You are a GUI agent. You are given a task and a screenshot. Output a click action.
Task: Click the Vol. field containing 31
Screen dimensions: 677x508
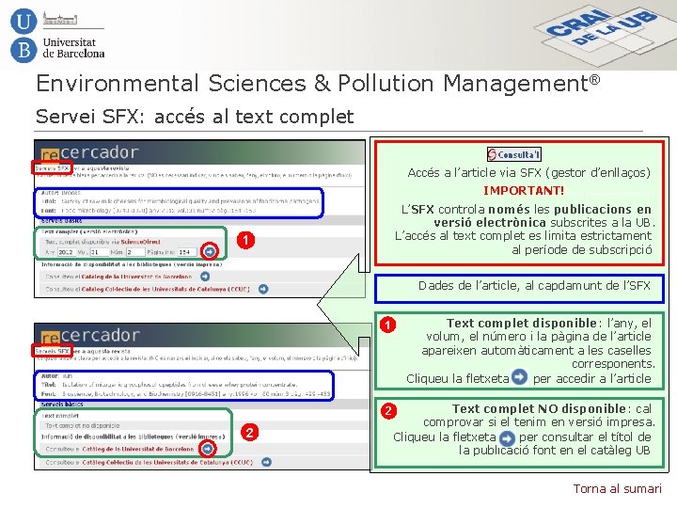[x=99, y=252]
